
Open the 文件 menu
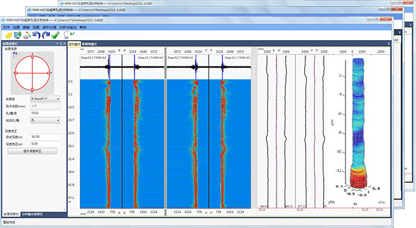[6, 27]
